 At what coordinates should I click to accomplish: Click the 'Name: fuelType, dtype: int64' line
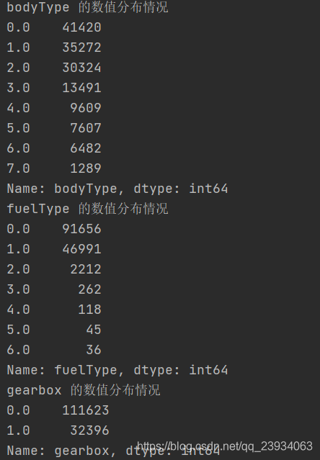[117, 370]
